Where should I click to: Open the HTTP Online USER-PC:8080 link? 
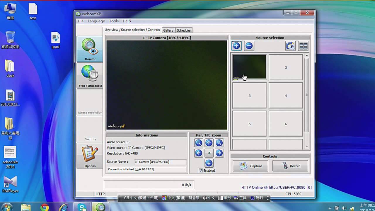276,188
